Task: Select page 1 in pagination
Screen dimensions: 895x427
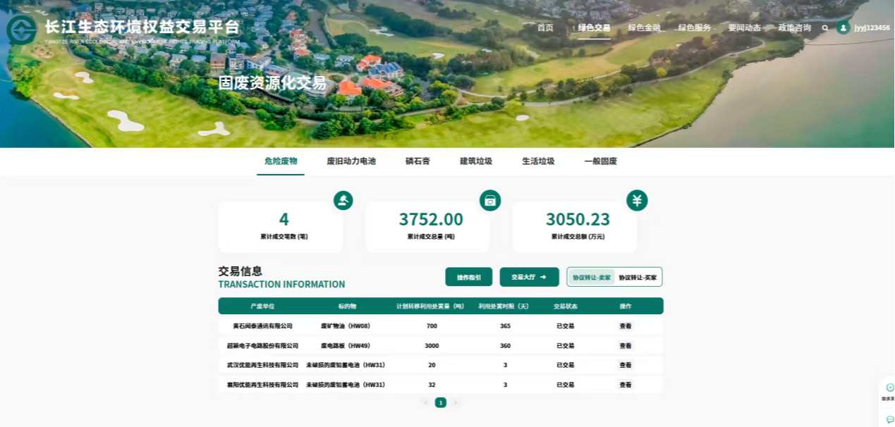Action: (441, 403)
